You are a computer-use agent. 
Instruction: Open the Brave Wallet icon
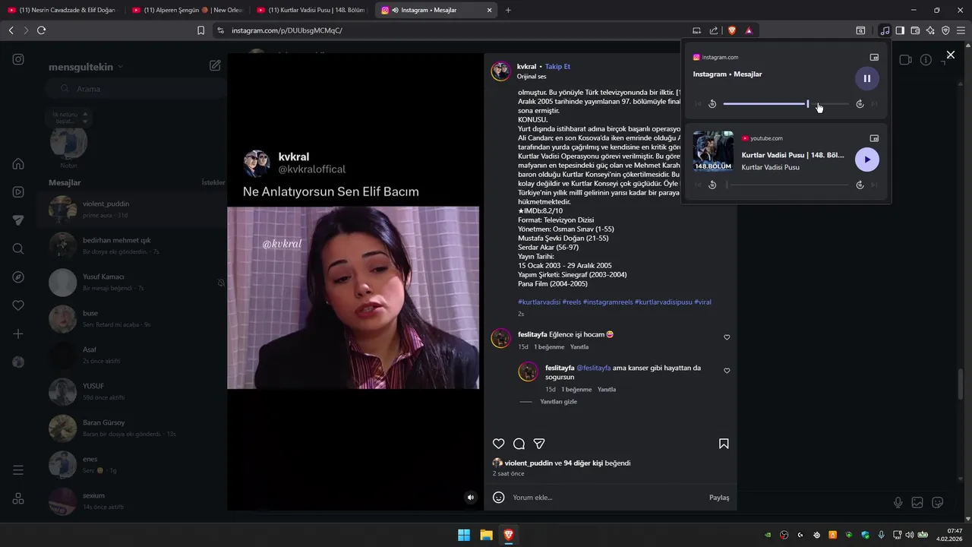pos(915,30)
